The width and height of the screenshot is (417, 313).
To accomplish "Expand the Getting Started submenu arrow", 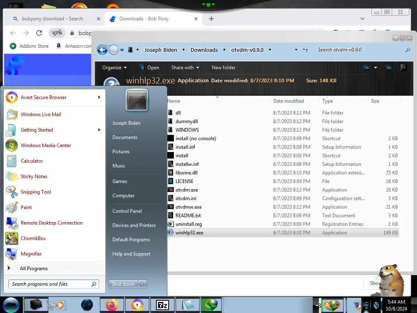I will click(x=99, y=130).
